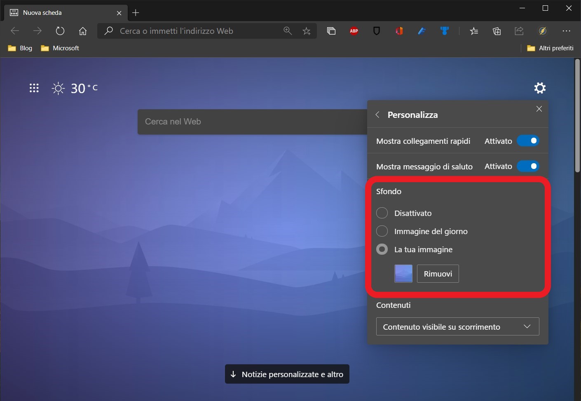Open the home page with house icon
581x401 pixels.
[x=83, y=30]
